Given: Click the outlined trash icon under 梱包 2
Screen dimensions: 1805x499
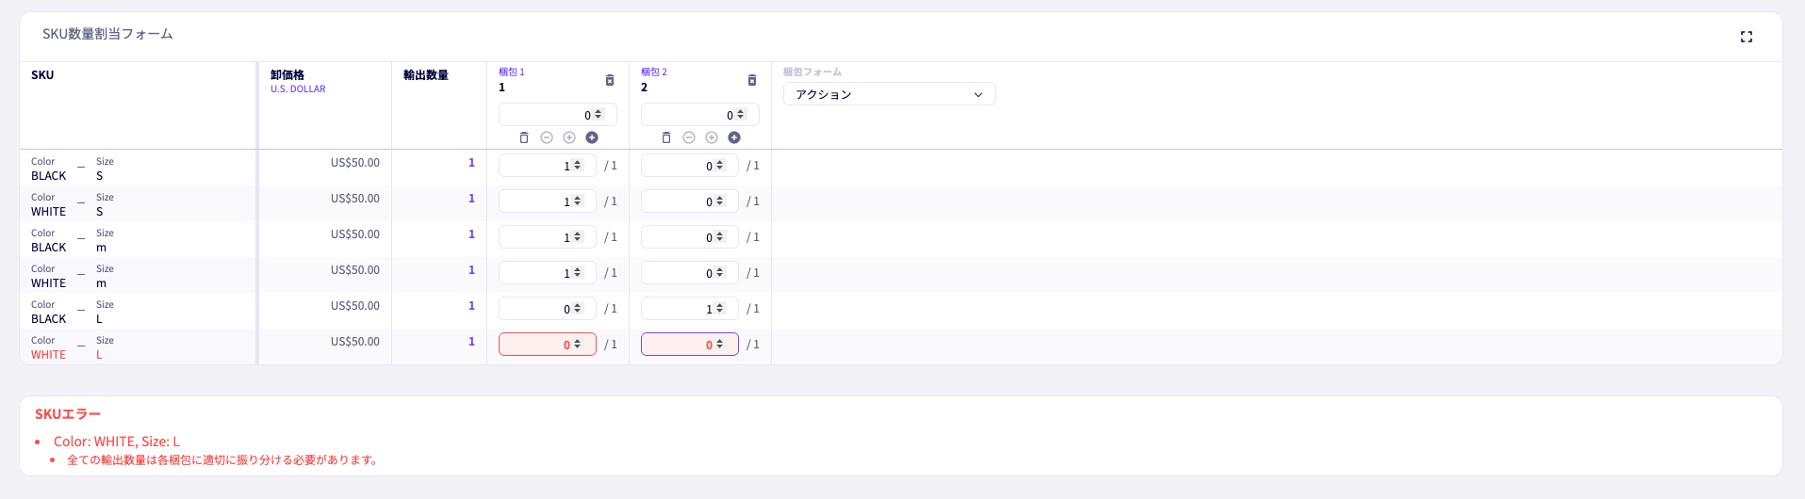Looking at the screenshot, I should 666,137.
